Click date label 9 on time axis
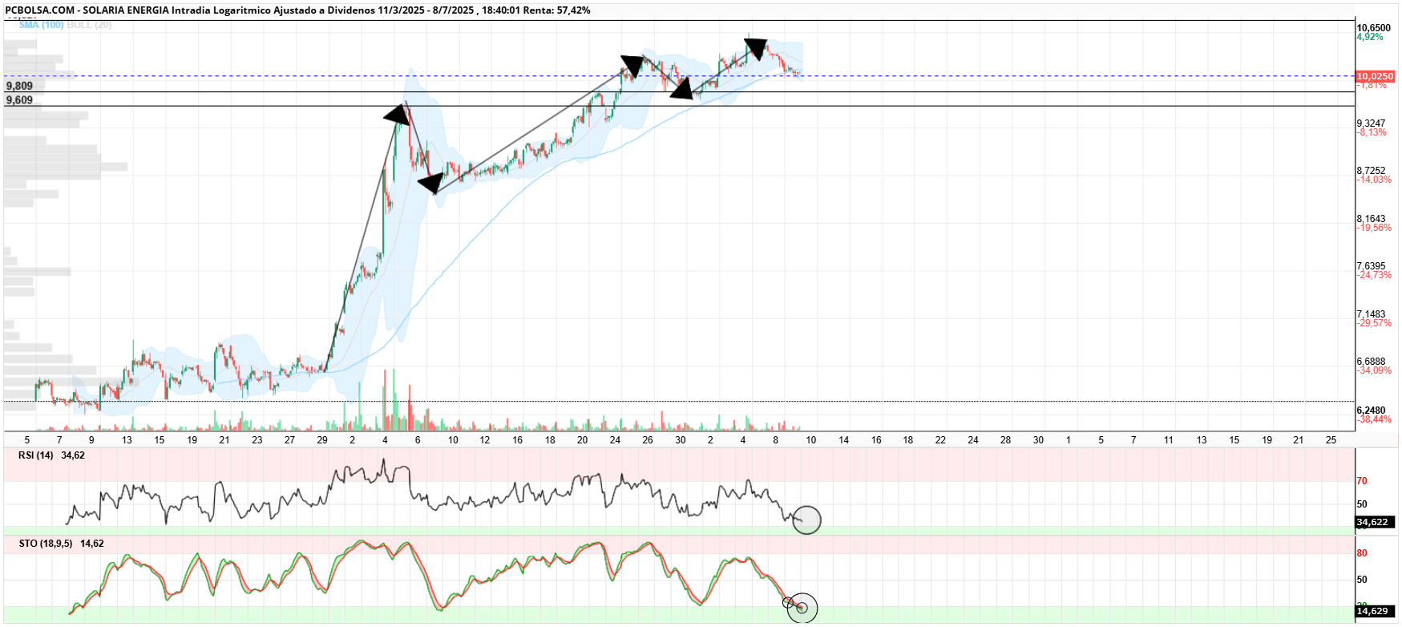The image size is (1402, 627). pos(91,440)
